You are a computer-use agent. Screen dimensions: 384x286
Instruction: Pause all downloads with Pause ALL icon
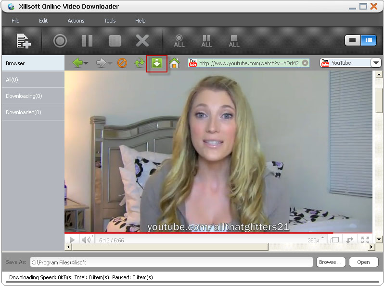(x=207, y=41)
